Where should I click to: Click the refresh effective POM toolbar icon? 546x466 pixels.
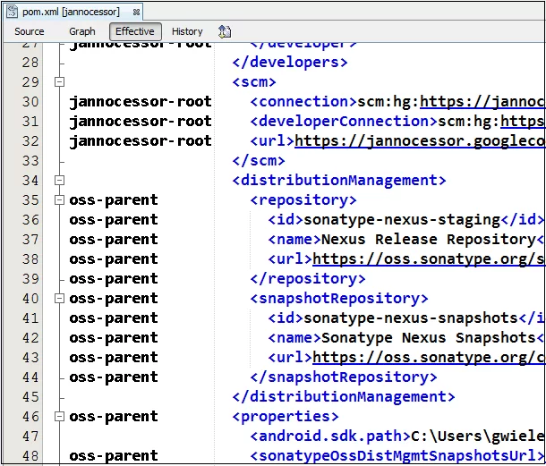pyautogui.click(x=225, y=31)
